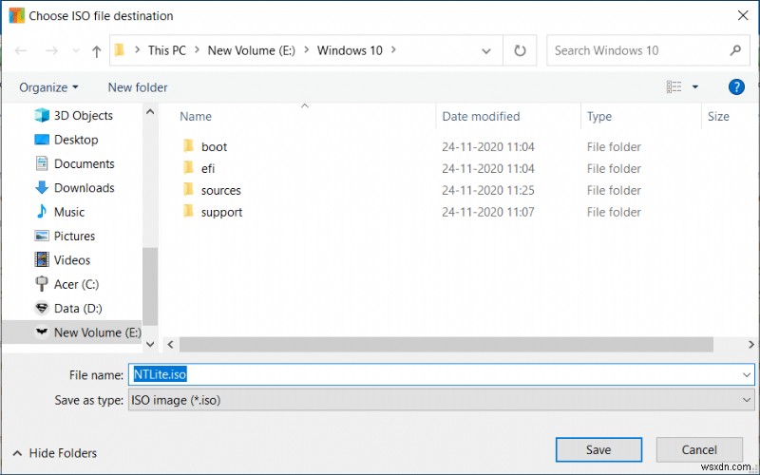Select Downloads in navigation pane
Viewport: 760px width, 475px height.
pos(75,187)
